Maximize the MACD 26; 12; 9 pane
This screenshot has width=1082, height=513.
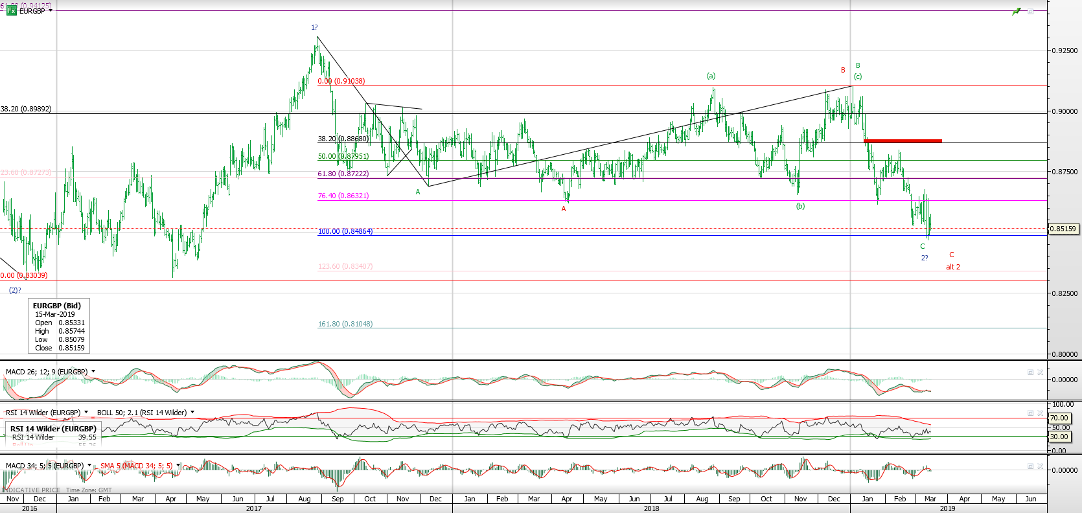(x=1030, y=372)
